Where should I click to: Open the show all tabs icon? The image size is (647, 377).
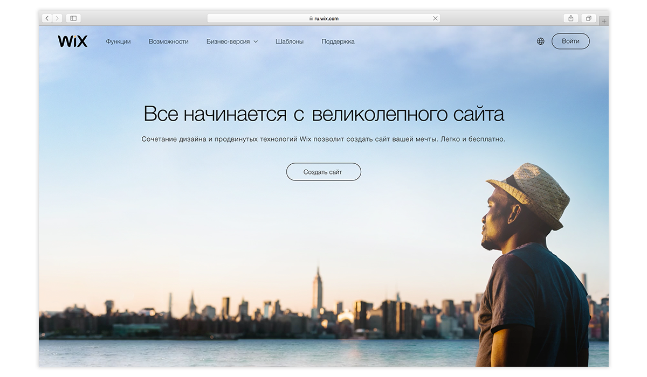click(588, 18)
